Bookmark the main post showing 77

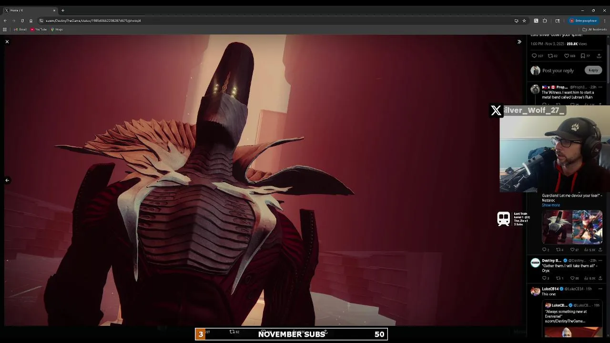coord(585,56)
